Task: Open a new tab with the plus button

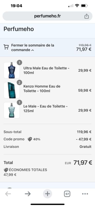Action: coord(47,194)
